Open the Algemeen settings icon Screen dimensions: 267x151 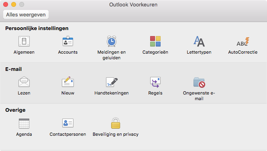(x=24, y=41)
